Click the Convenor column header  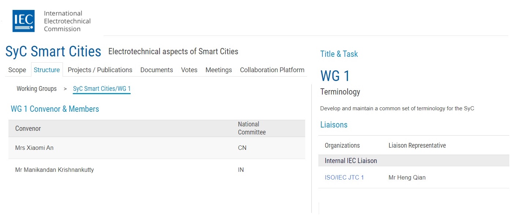click(28, 129)
